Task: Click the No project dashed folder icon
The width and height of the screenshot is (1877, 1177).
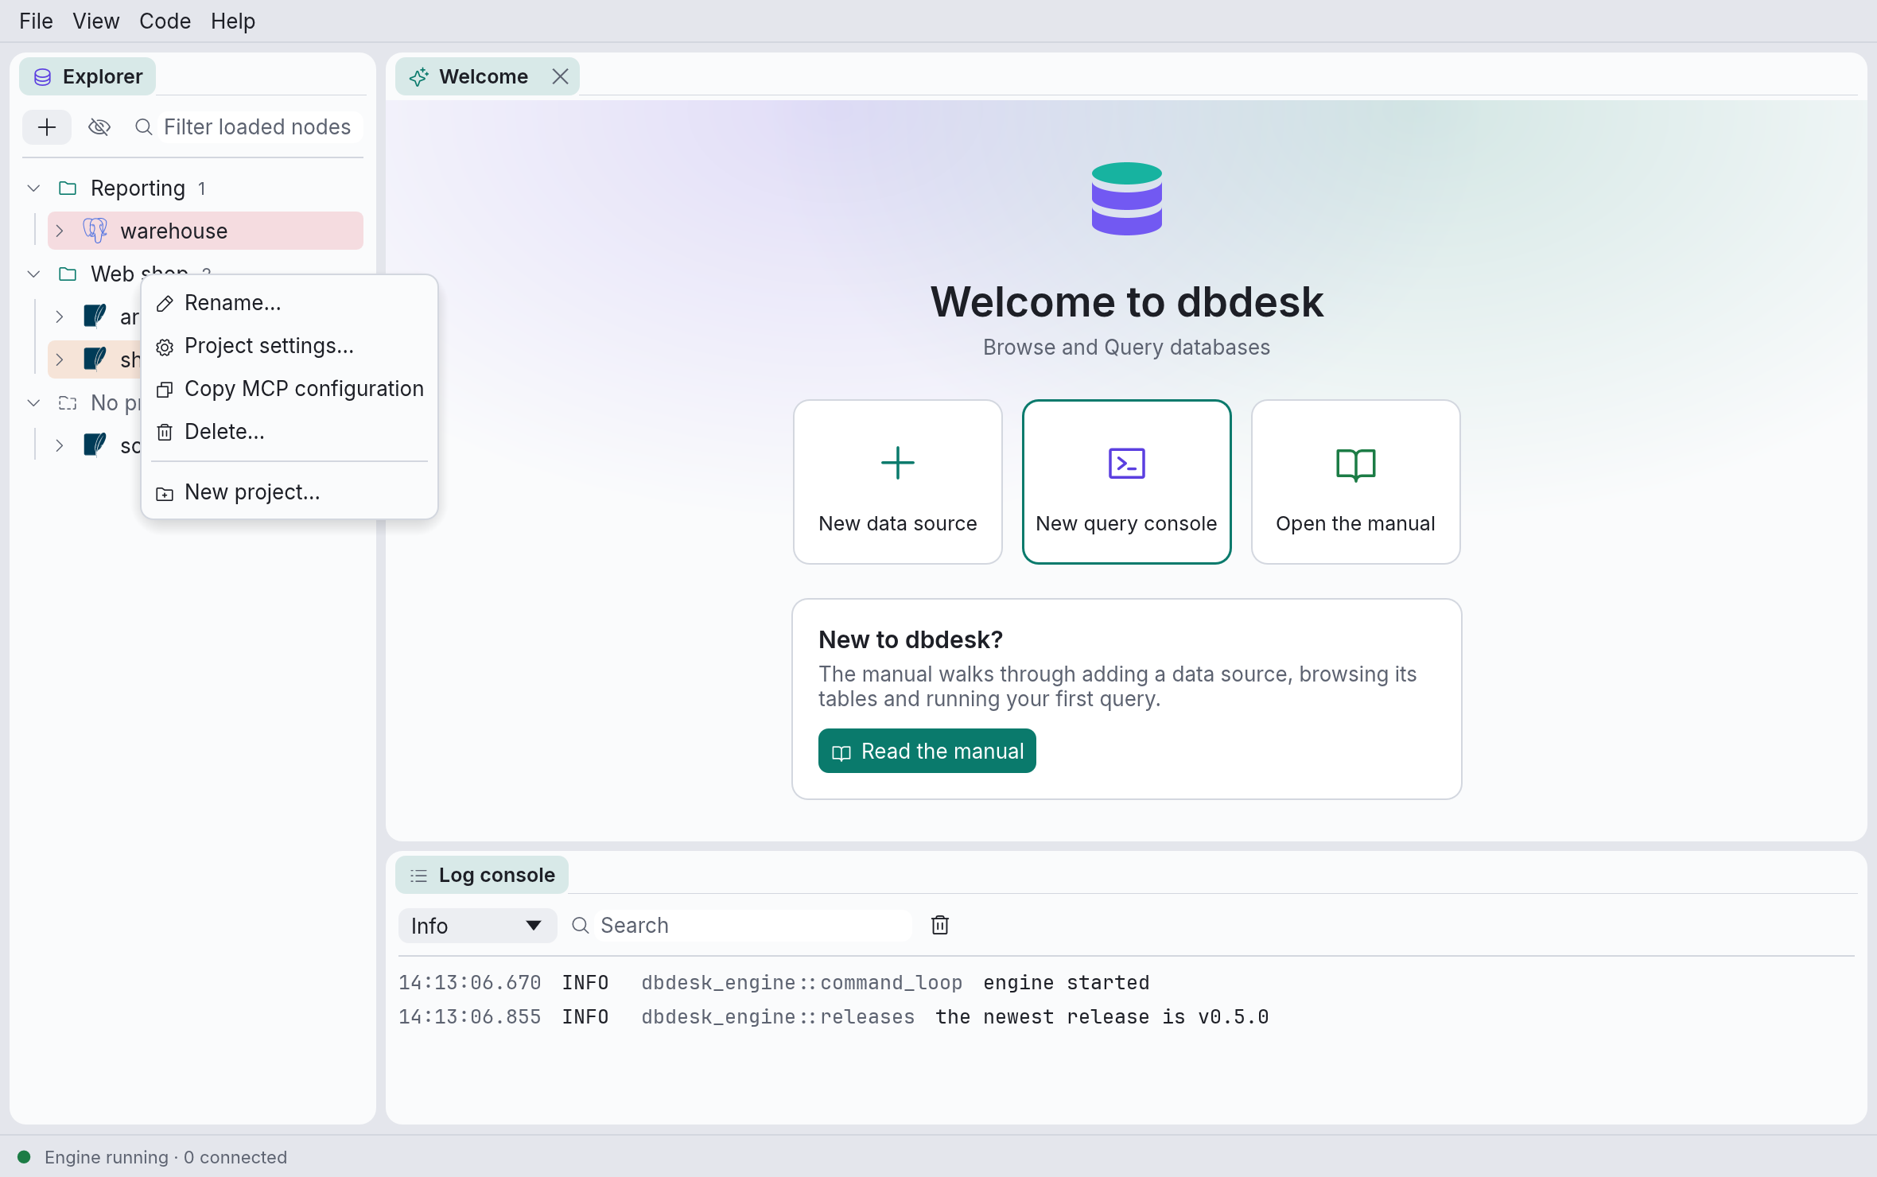Action: pos(68,403)
